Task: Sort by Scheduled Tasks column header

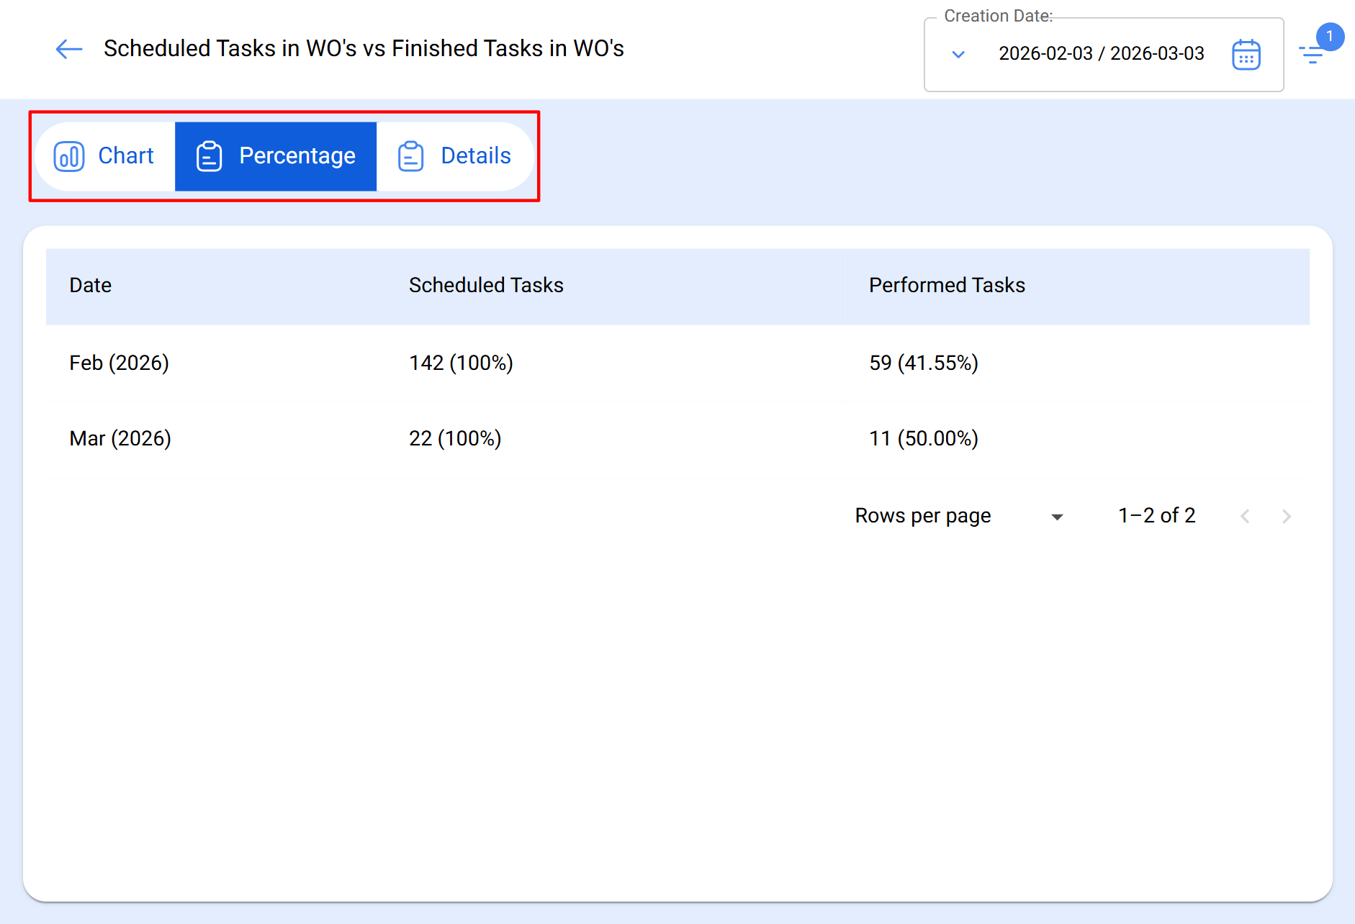Action: click(x=486, y=286)
